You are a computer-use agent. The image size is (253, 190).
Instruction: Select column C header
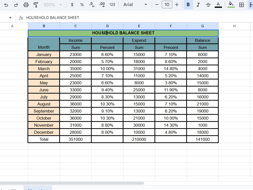pos(75,26)
